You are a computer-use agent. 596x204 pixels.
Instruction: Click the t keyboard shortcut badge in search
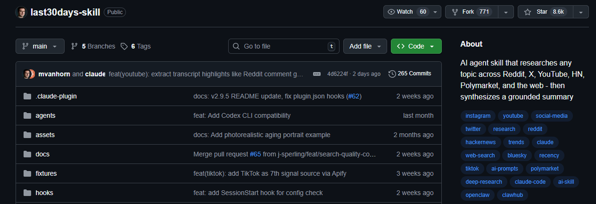(331, 46)
